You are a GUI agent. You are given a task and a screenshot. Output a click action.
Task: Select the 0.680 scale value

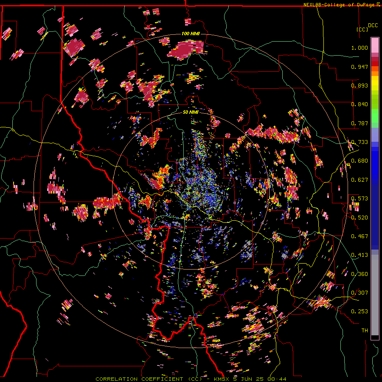click(360, 161)
